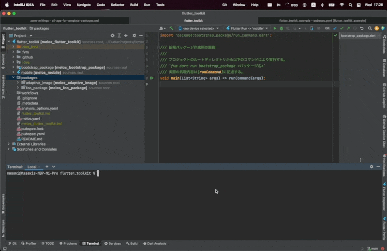The width and height of the screenshot is (387, 251).
Task: Hide the Project tool window
Action: coord(141,35)
